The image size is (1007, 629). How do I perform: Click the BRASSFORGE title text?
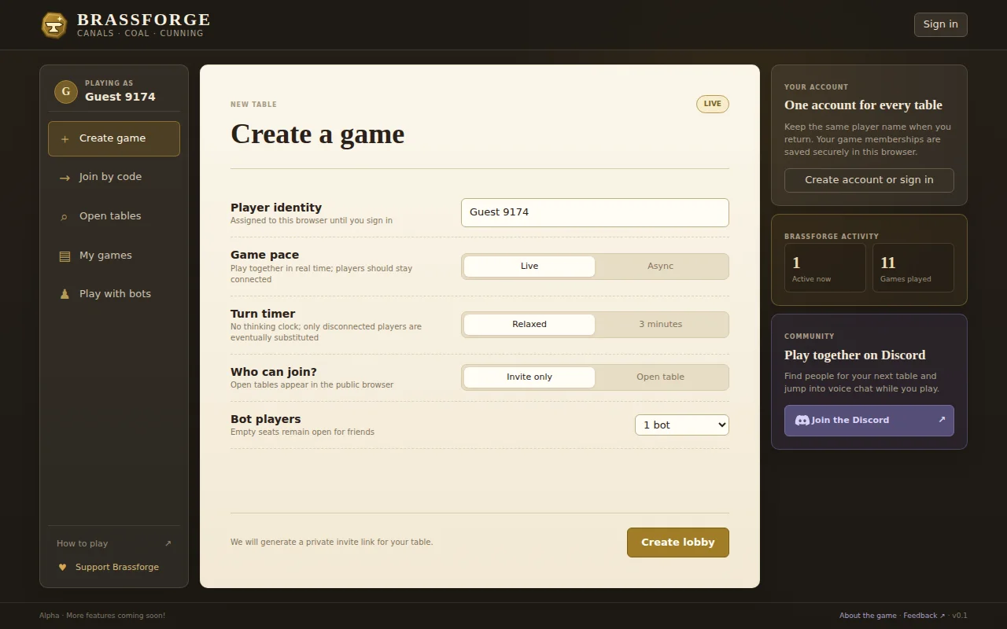pos(144,20)
